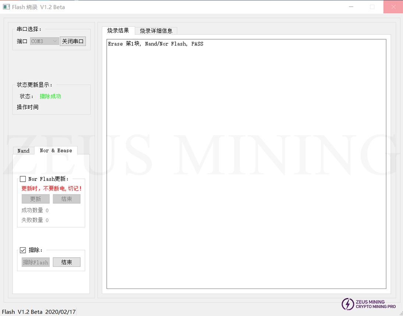This screenshot has width=403, height=316.
Task: Select the Nand tab
Action: pos(24,151)
